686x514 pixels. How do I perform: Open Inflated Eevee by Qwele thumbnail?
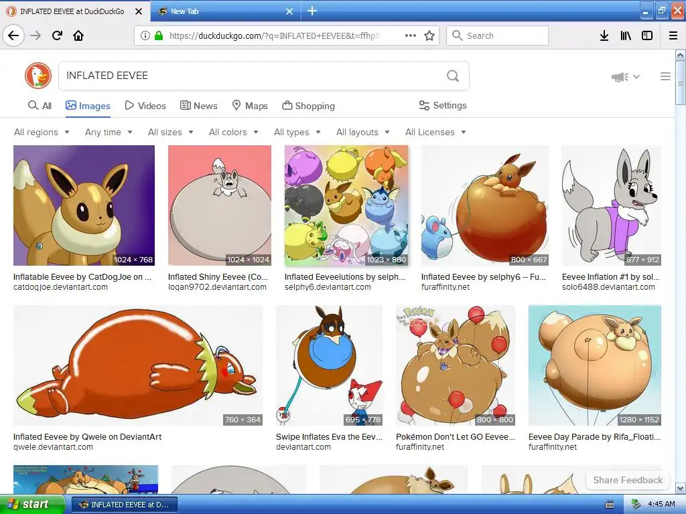(138, 365)
